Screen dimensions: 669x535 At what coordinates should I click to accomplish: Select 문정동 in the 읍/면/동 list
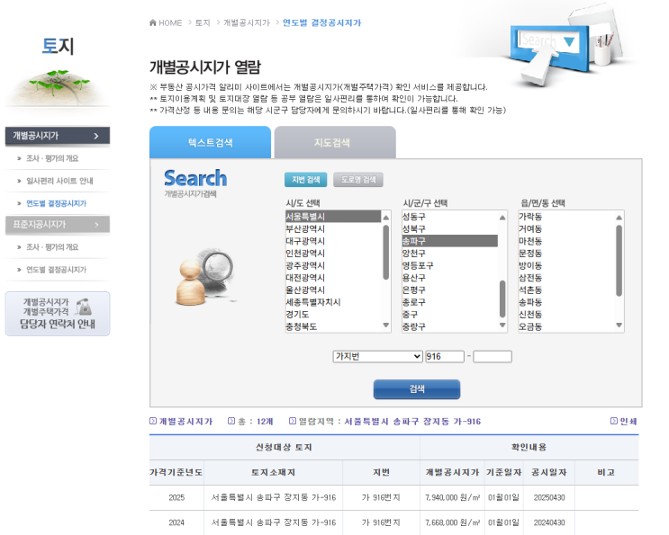(x=566, y=254)
